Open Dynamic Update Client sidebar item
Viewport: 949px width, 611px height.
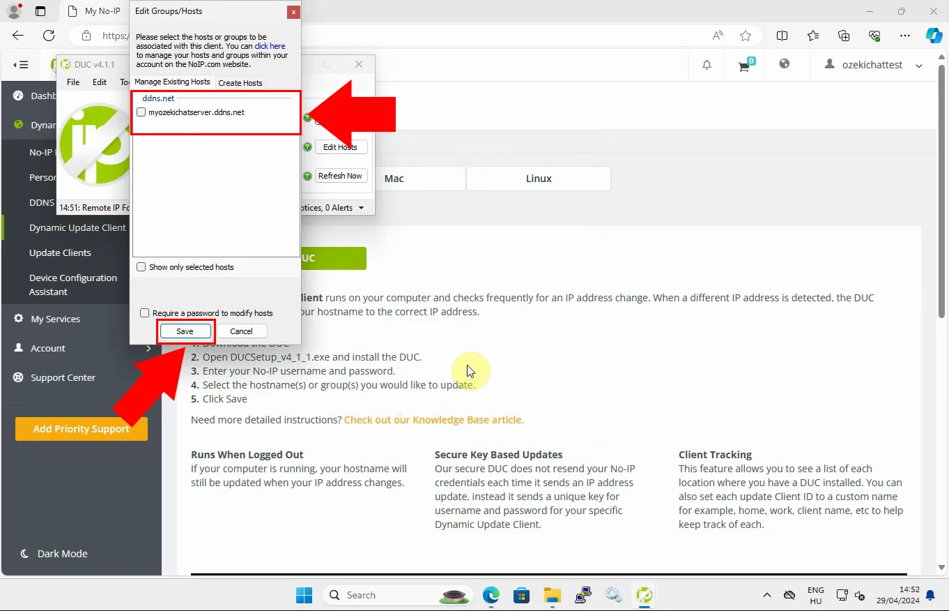point(78,227)
